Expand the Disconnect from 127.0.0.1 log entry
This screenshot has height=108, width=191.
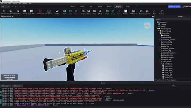pyautogui.click(x=16, y=105)
